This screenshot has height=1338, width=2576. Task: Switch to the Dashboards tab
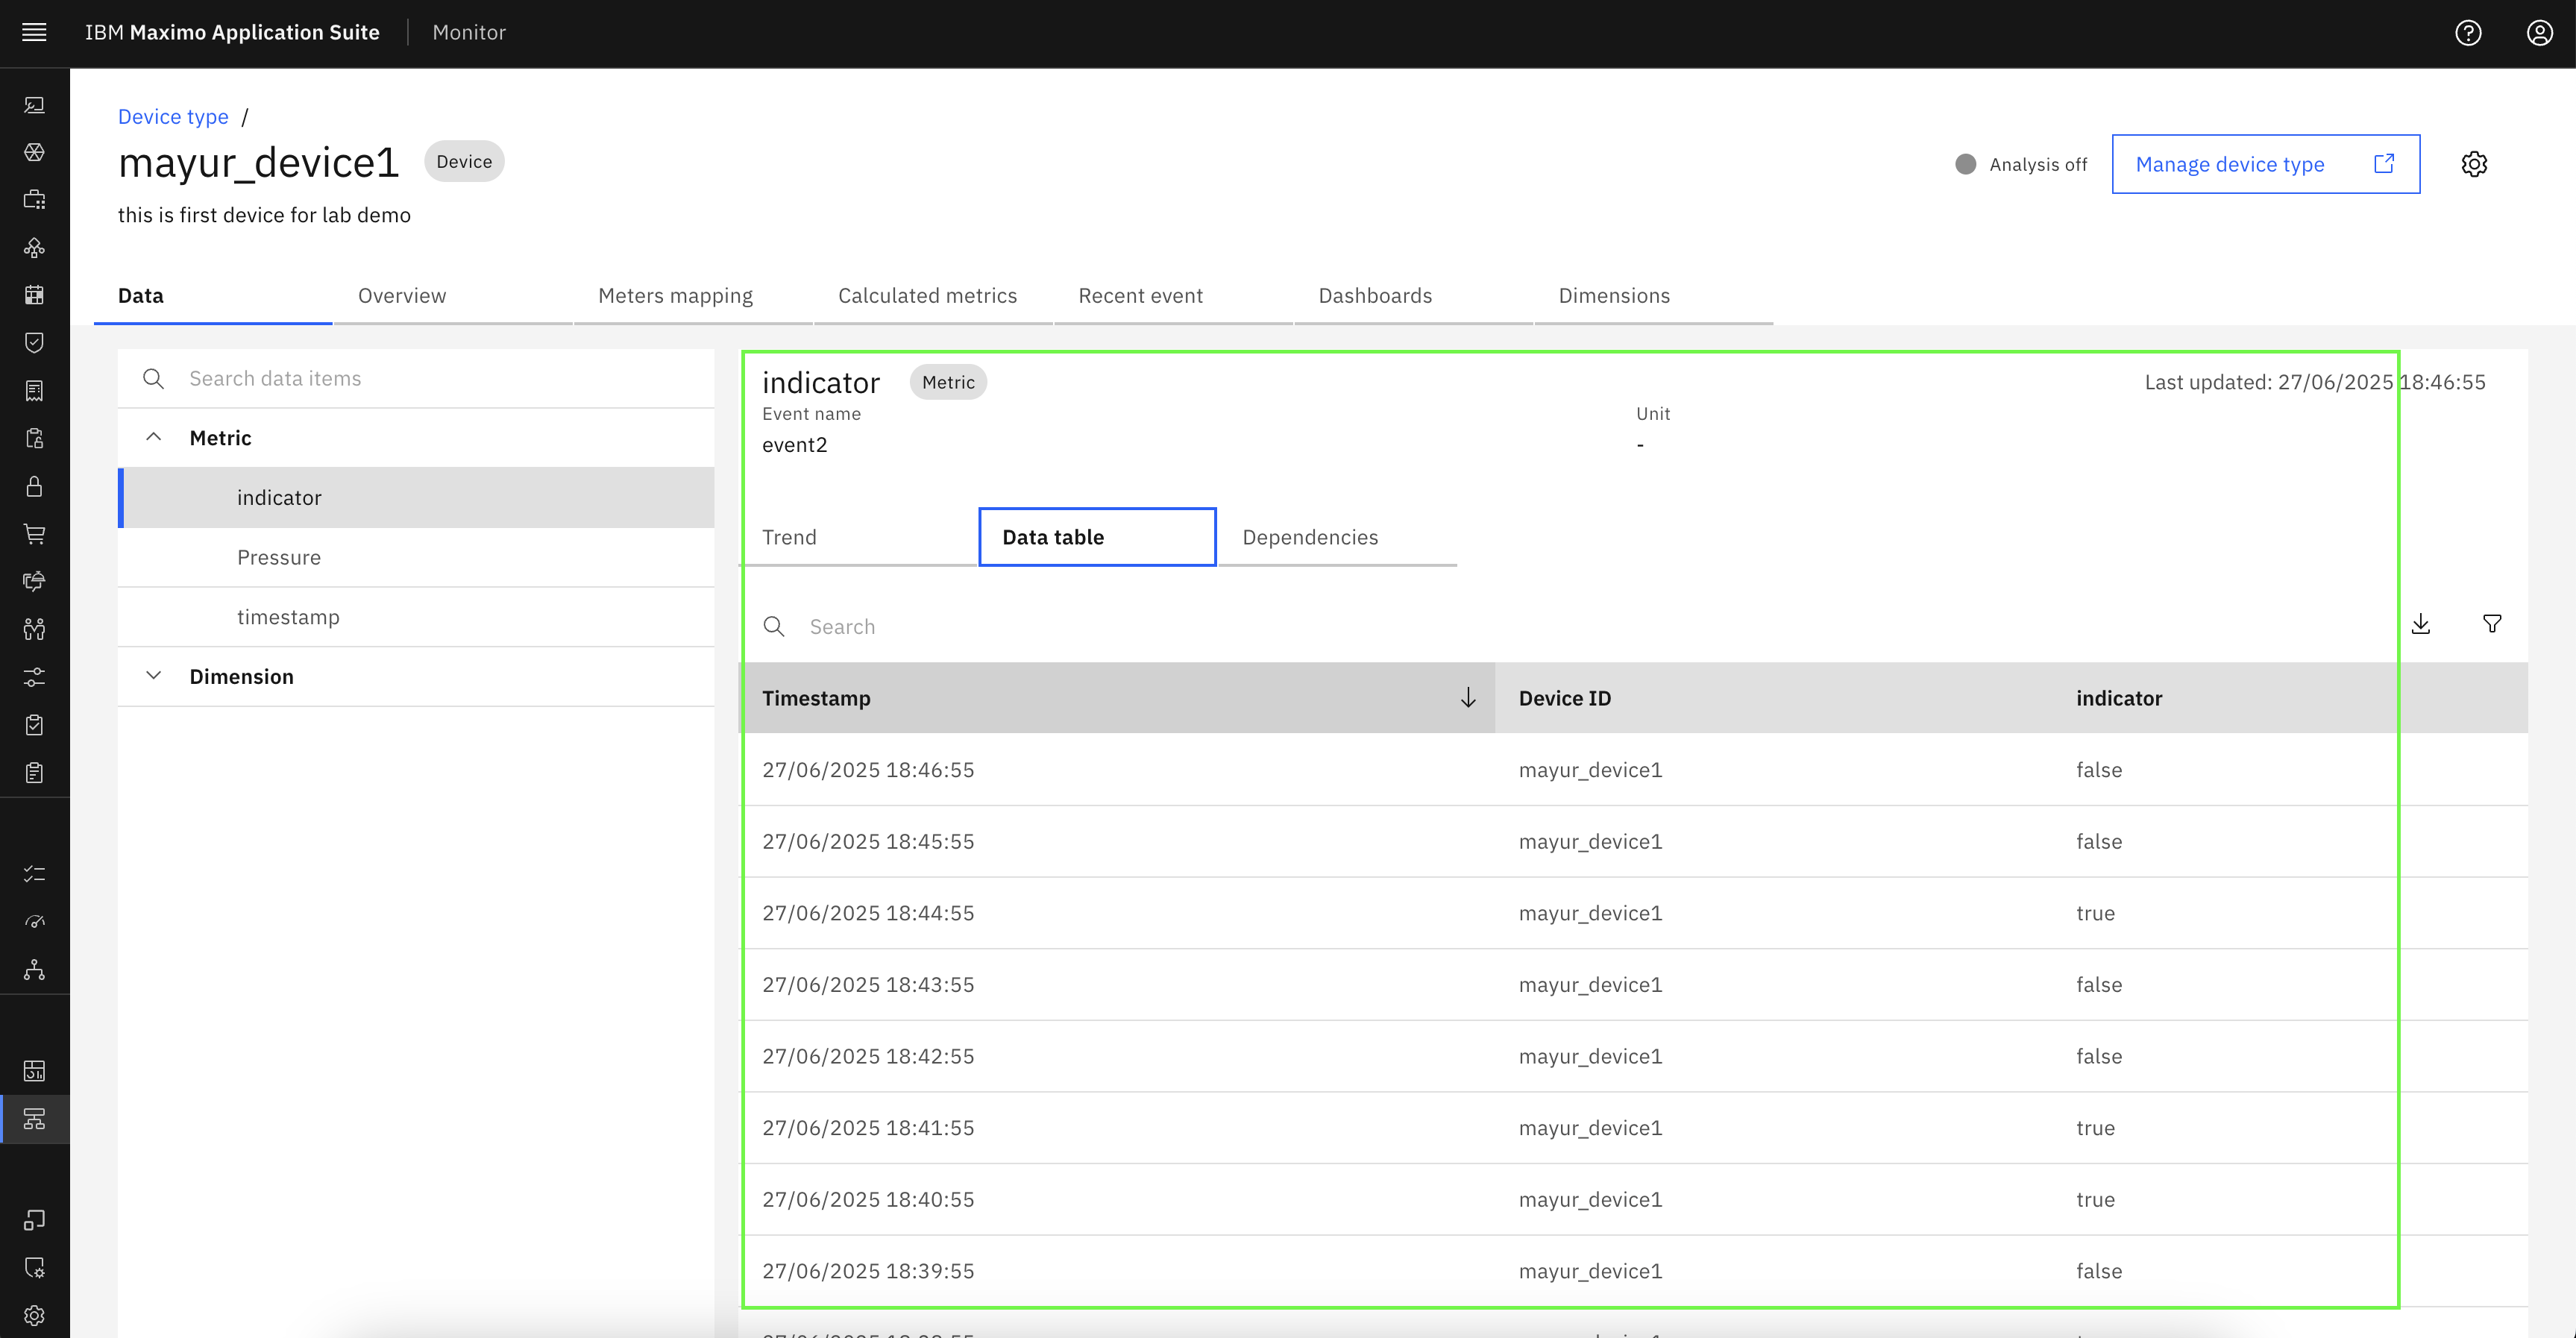click(x=1413, y=296)
